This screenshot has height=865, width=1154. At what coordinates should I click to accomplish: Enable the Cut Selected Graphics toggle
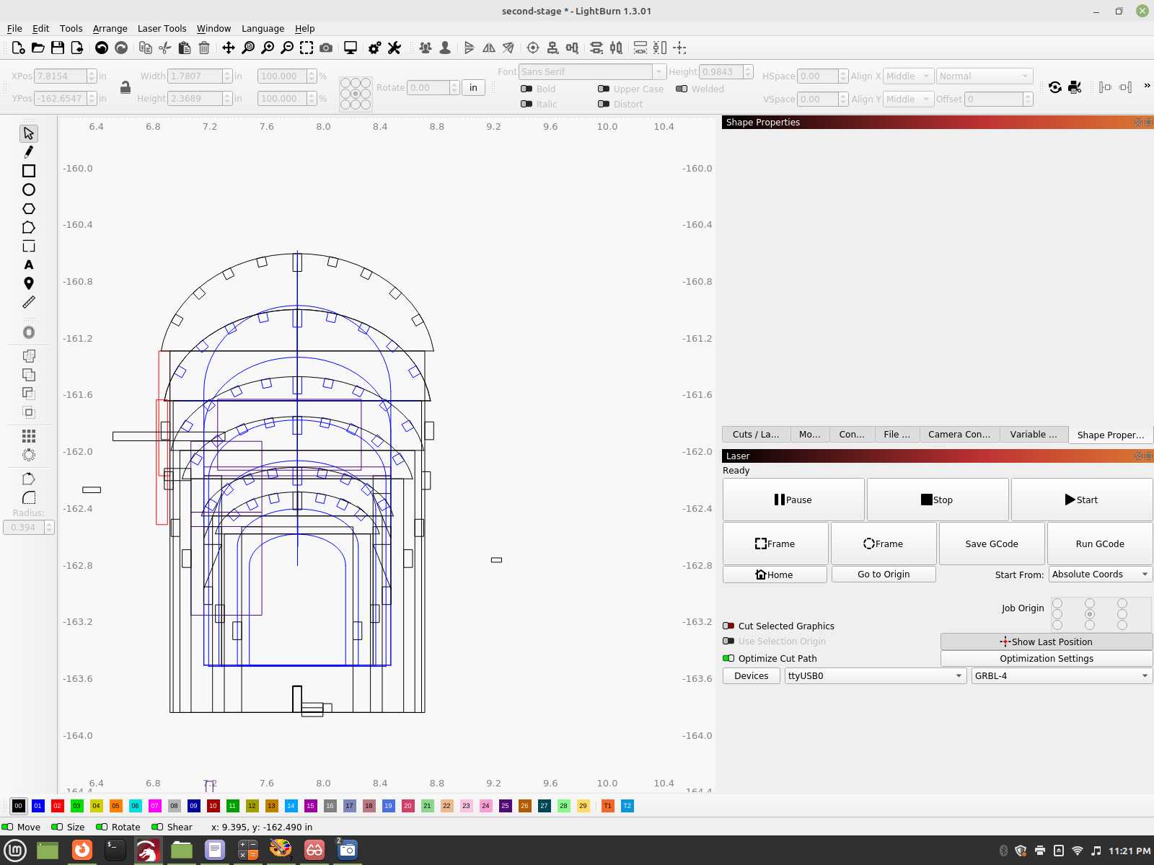tap(728, 626)
